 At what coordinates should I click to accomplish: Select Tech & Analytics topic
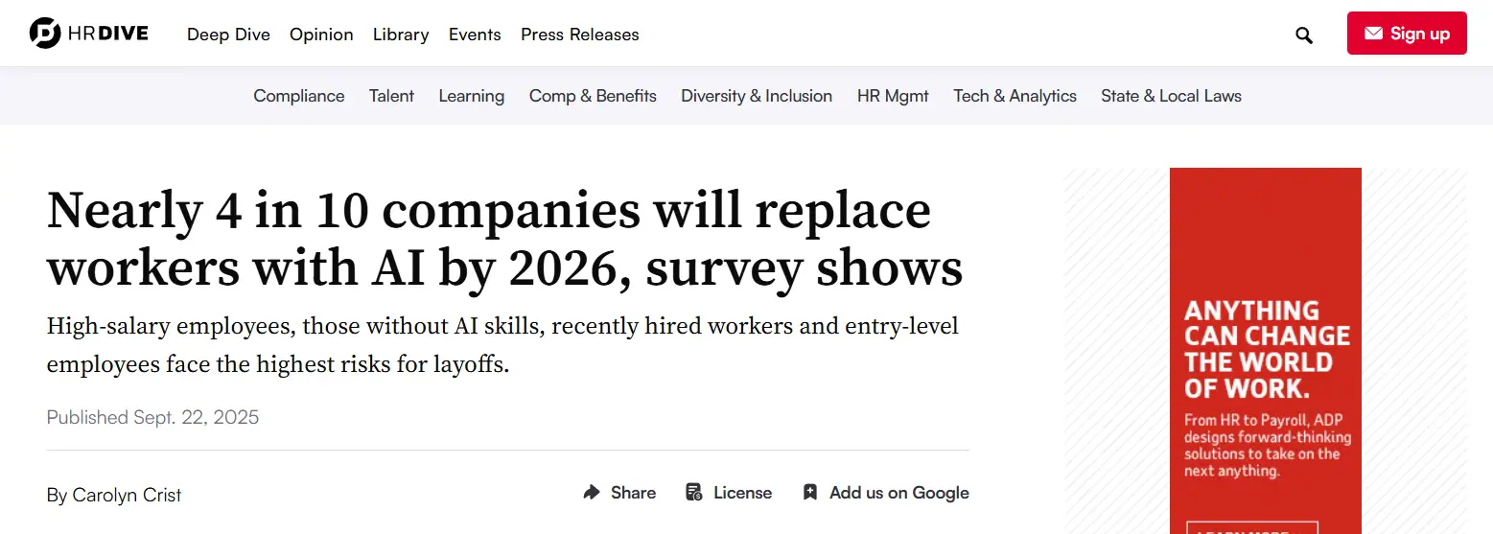click(1015, 96)
